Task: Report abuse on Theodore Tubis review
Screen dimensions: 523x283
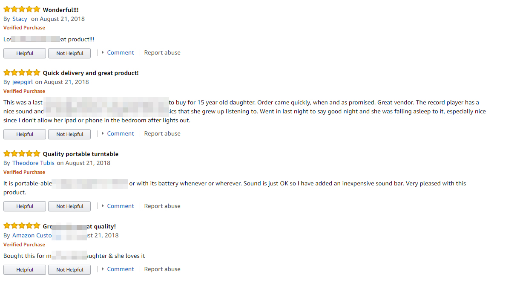Action: [x=162, y=206]
